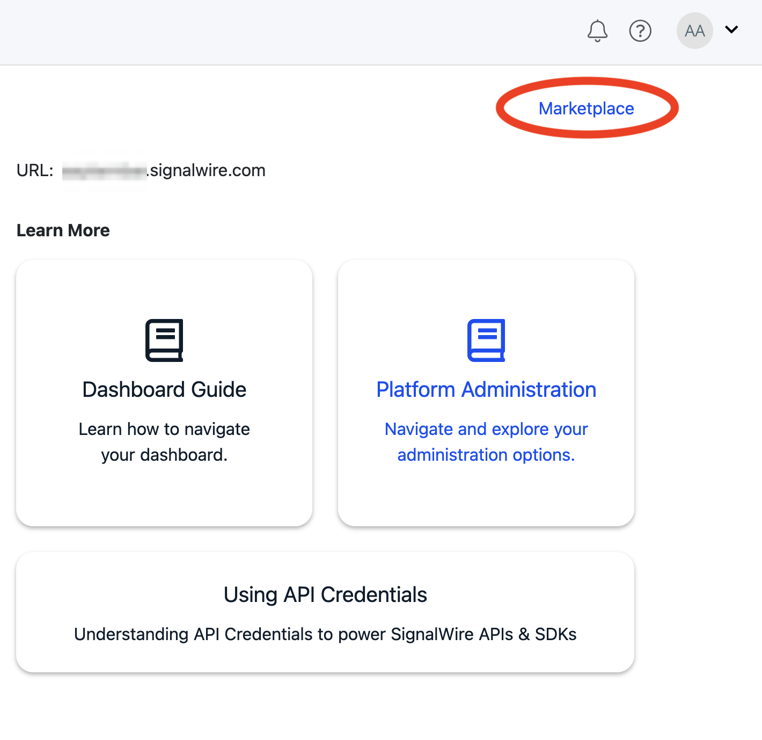Click "Learn how to navigate your dashboard" text
This screenshot has width=762, height=740.
pyautogui.click(x=164, y=441)
